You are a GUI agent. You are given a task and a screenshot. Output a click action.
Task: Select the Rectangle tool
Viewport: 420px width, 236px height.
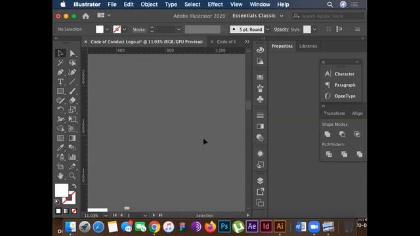pos(60,91)
